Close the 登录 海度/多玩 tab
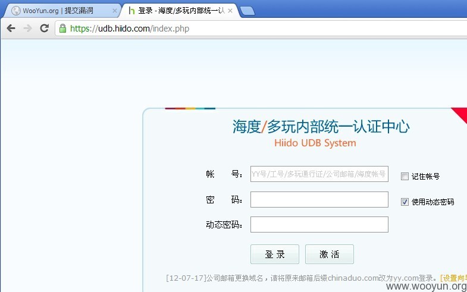467x292 pixels. click(x=230, y=11)
